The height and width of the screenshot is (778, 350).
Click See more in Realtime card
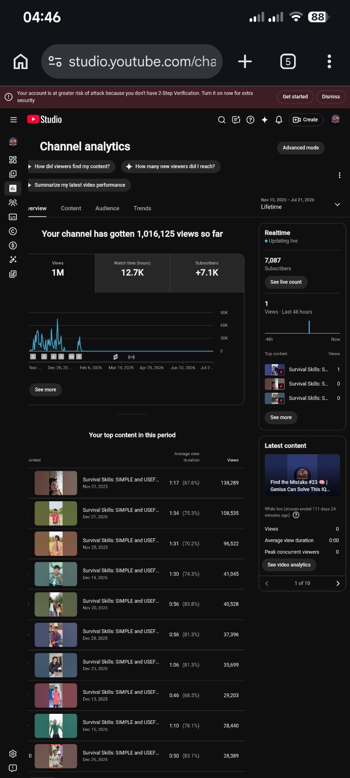pyautogui.click(x=281, y=417)
